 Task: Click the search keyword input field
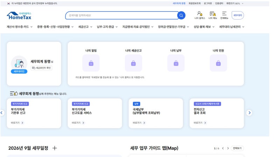[x=122, y=15]
